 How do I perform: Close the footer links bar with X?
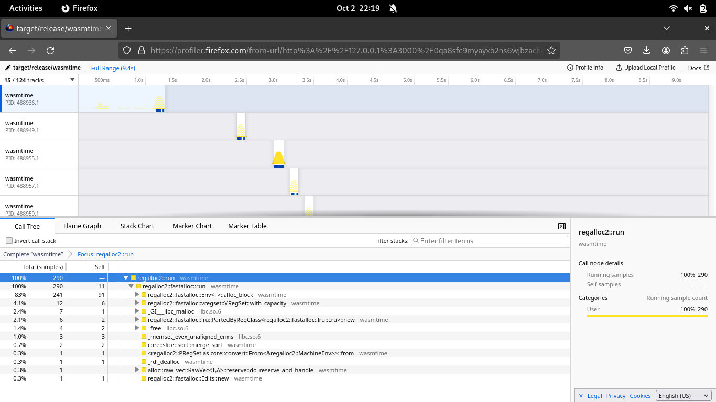click(x=580, y=396)
